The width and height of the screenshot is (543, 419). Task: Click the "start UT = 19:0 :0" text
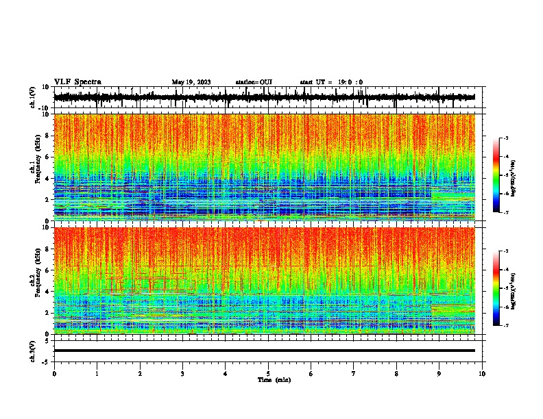[x=331, y=82]
